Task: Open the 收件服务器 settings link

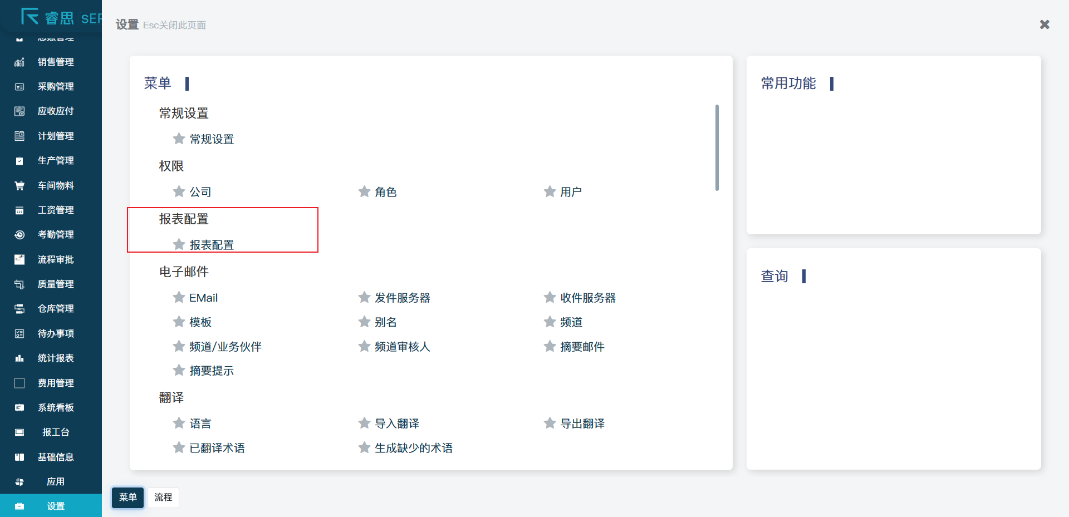Action: [x=587, y=298]
